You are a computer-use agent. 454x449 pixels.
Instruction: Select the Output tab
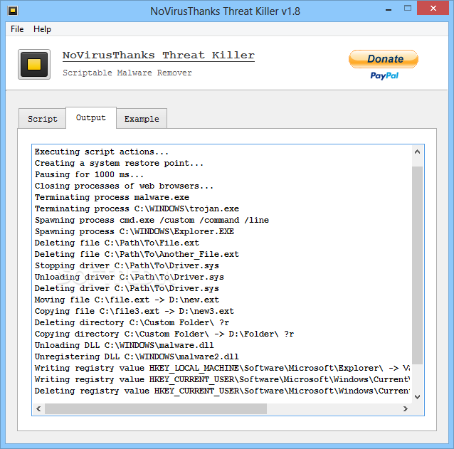point(91,117)
